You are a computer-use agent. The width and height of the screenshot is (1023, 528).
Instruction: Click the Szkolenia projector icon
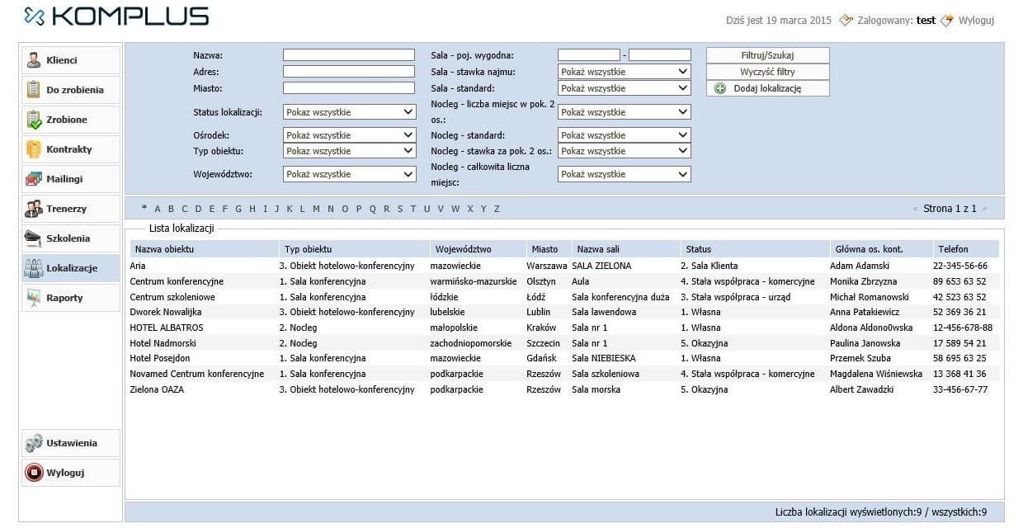pos(34,238)
